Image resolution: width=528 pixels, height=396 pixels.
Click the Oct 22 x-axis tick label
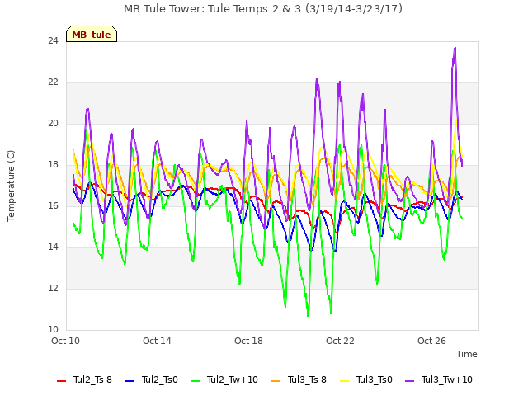coord(340,341)
